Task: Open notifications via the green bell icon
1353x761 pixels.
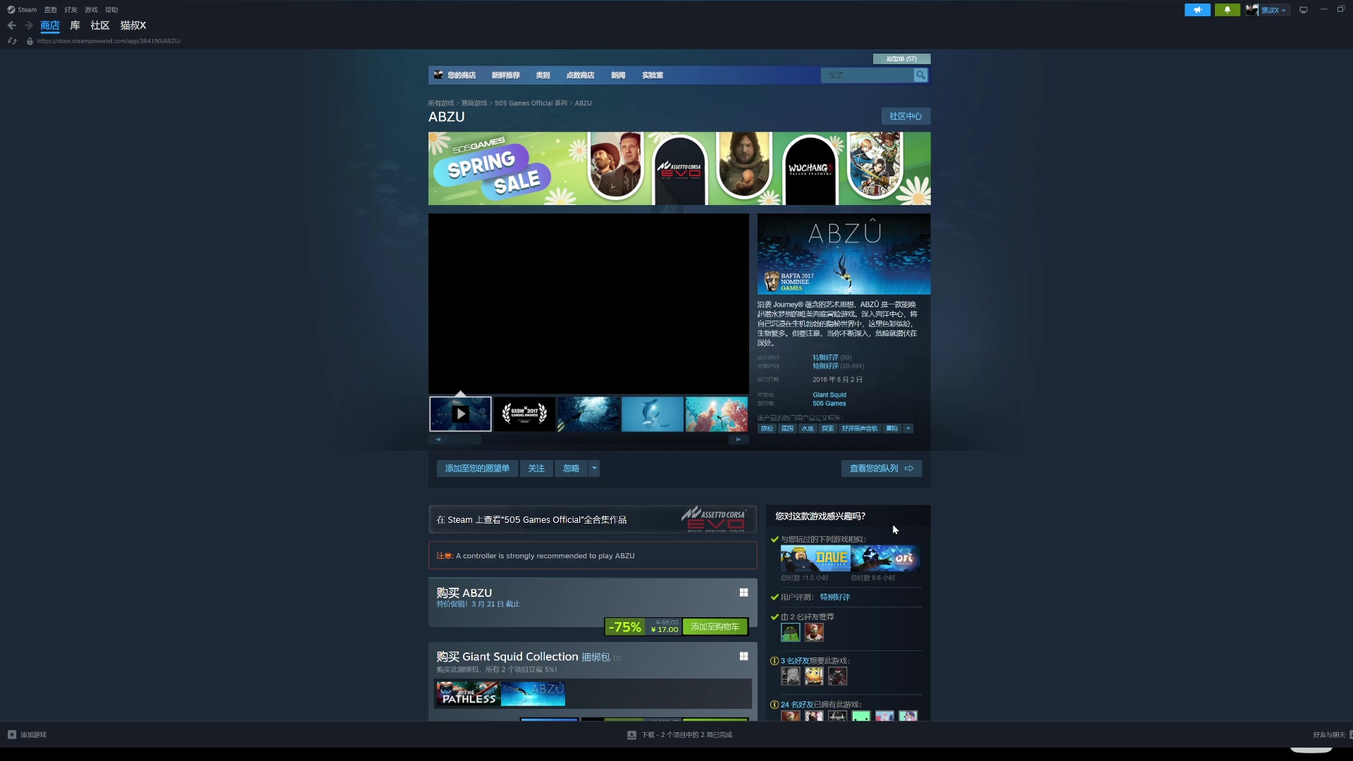Action: point(1227,10)
